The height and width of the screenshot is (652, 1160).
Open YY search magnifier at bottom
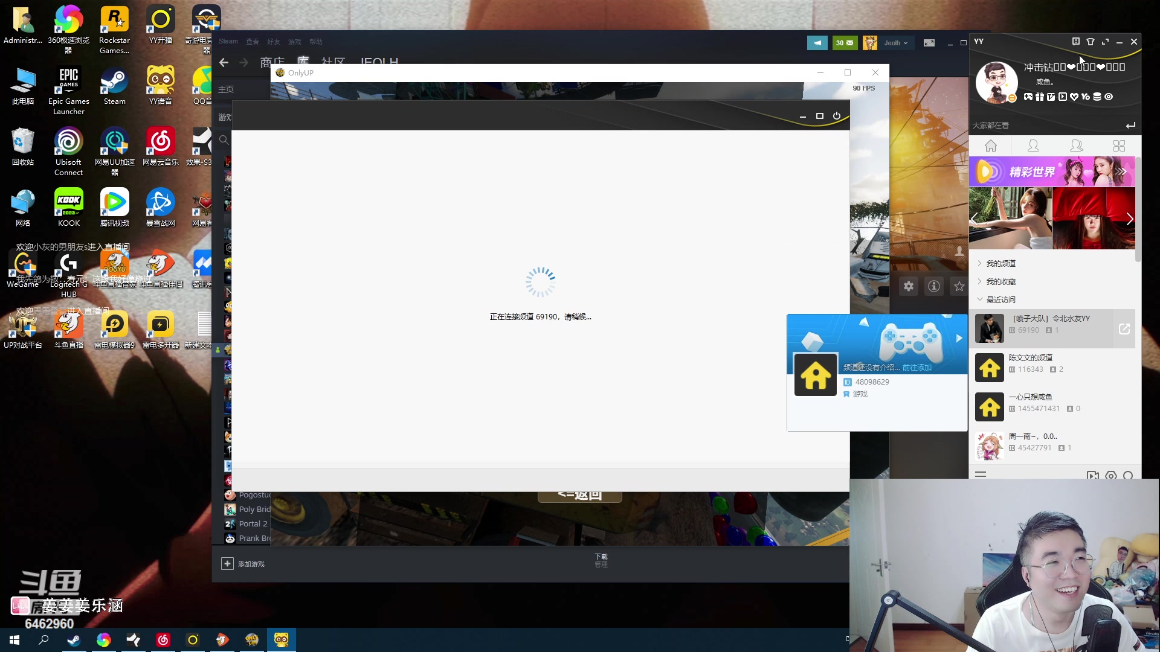(x=1128, y=475)
